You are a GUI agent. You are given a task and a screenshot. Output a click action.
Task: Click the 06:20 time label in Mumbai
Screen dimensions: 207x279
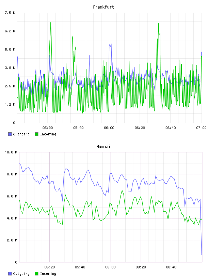click(x=141, y=267)
